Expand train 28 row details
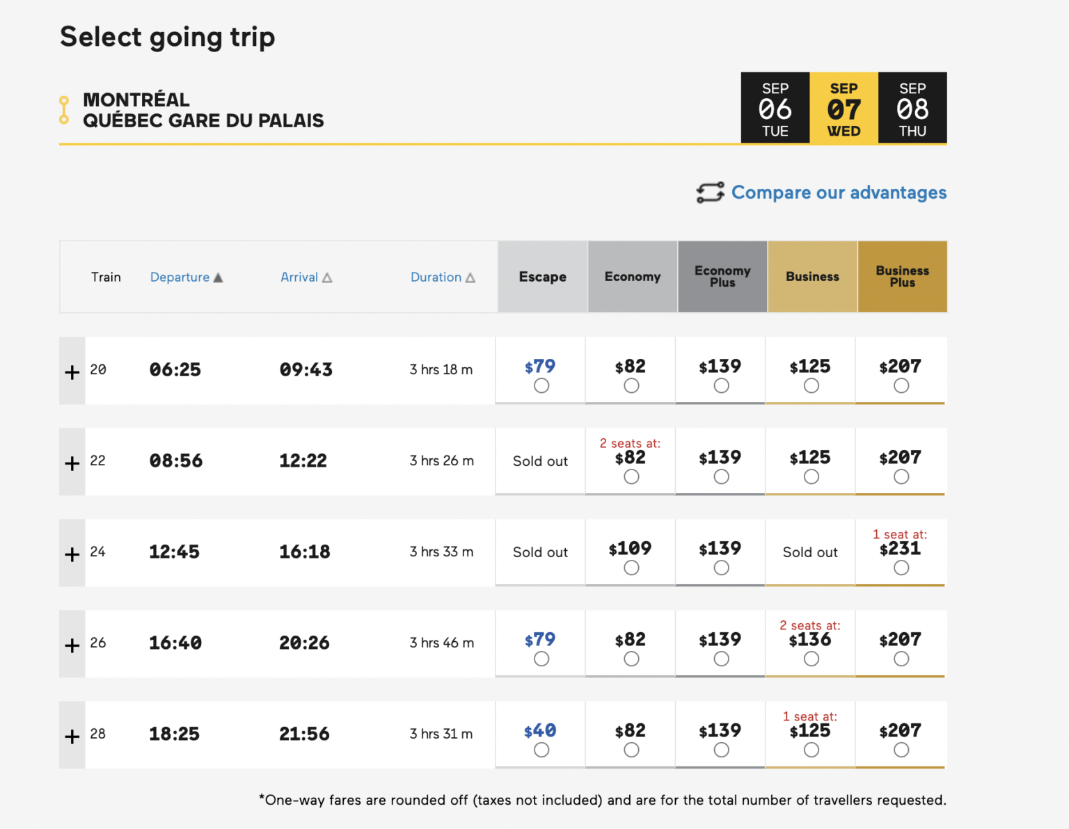Screen dimensions: 1069x829 pos(72,737)
